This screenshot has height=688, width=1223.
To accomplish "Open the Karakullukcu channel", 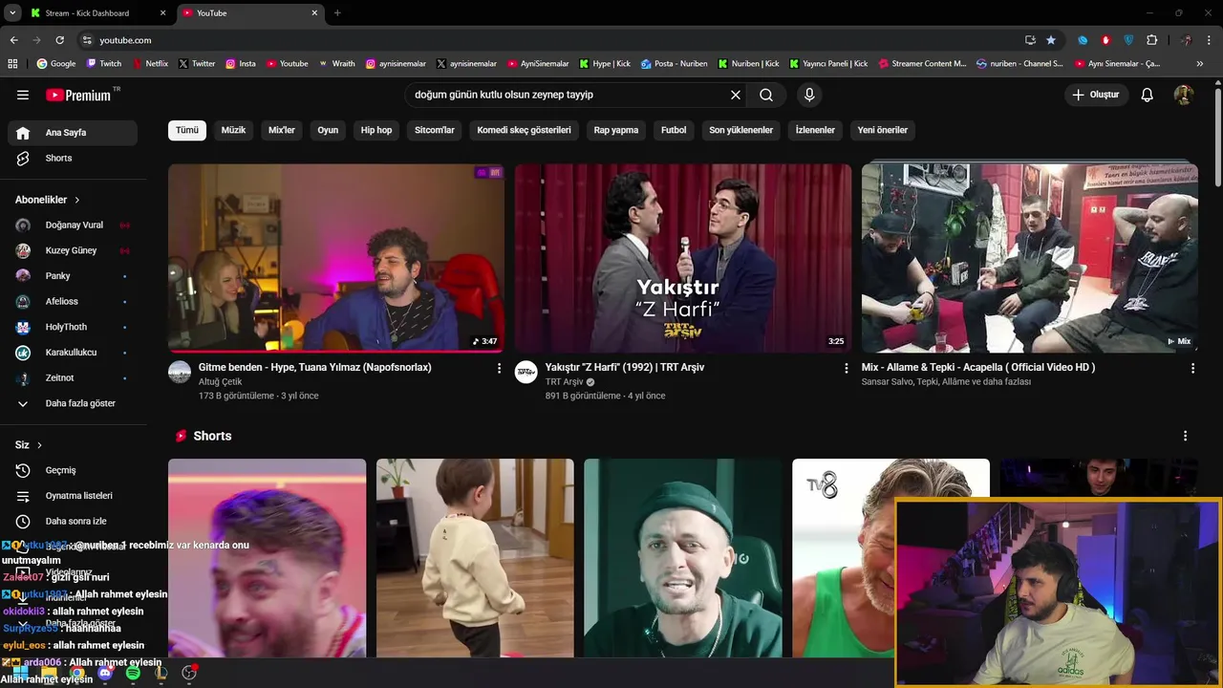I will tap(73, 353).
